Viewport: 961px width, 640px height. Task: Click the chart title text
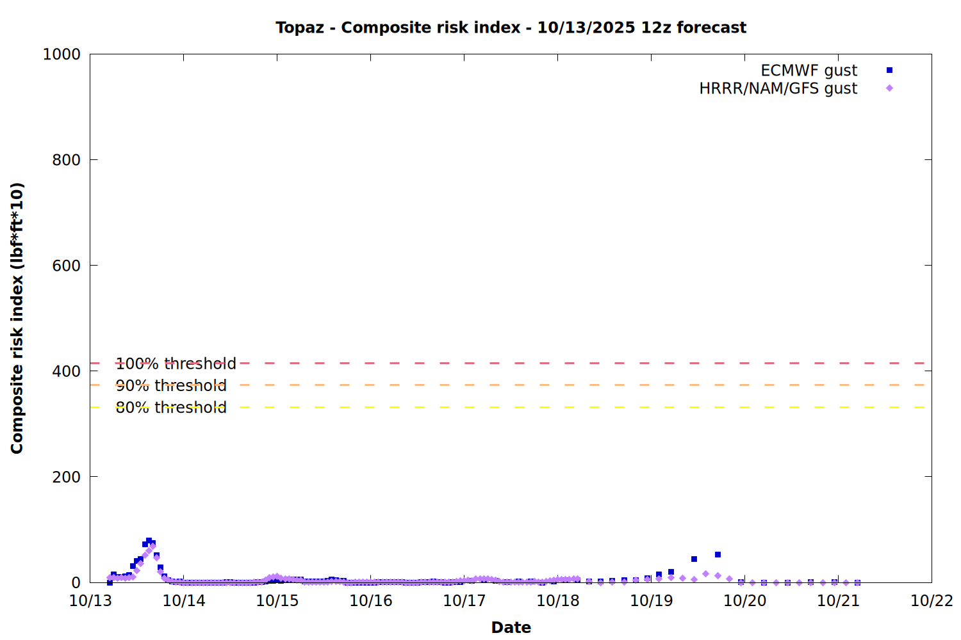pos(511,28)
